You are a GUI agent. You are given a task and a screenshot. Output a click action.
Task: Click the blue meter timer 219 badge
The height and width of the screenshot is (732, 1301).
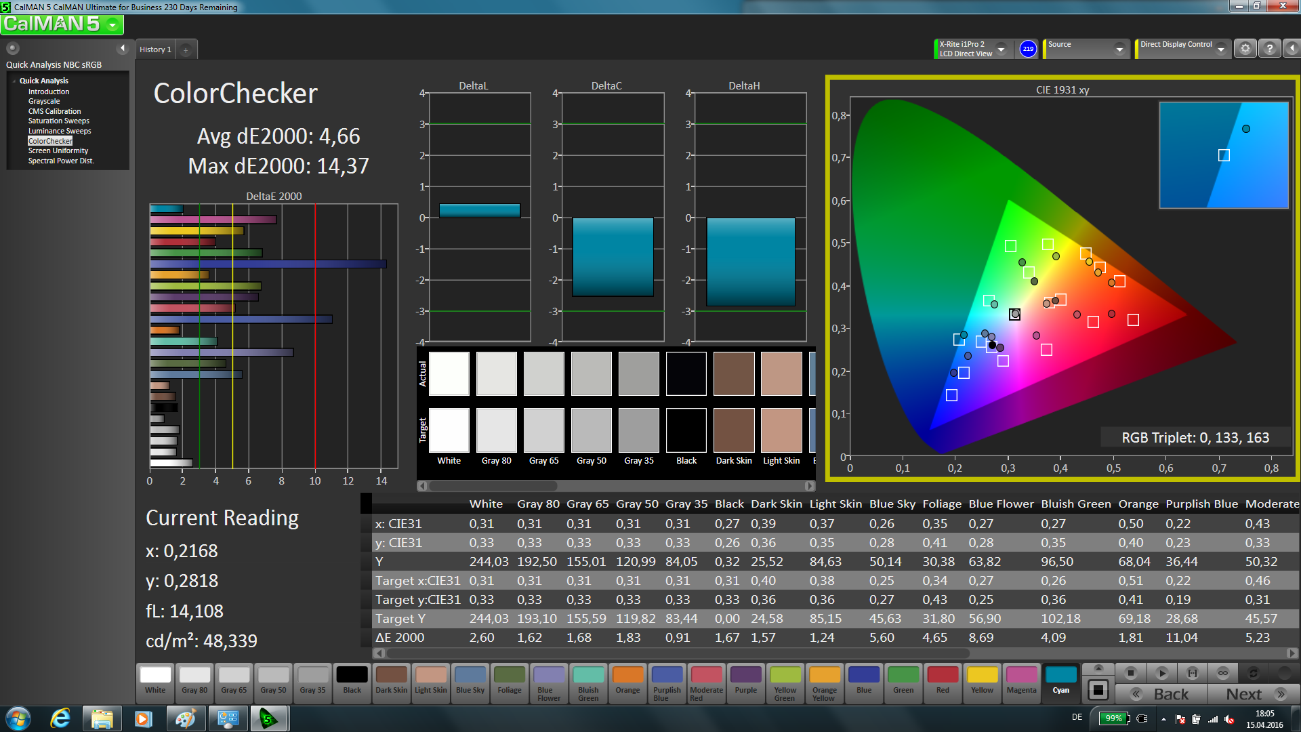tap(1028, 49)
